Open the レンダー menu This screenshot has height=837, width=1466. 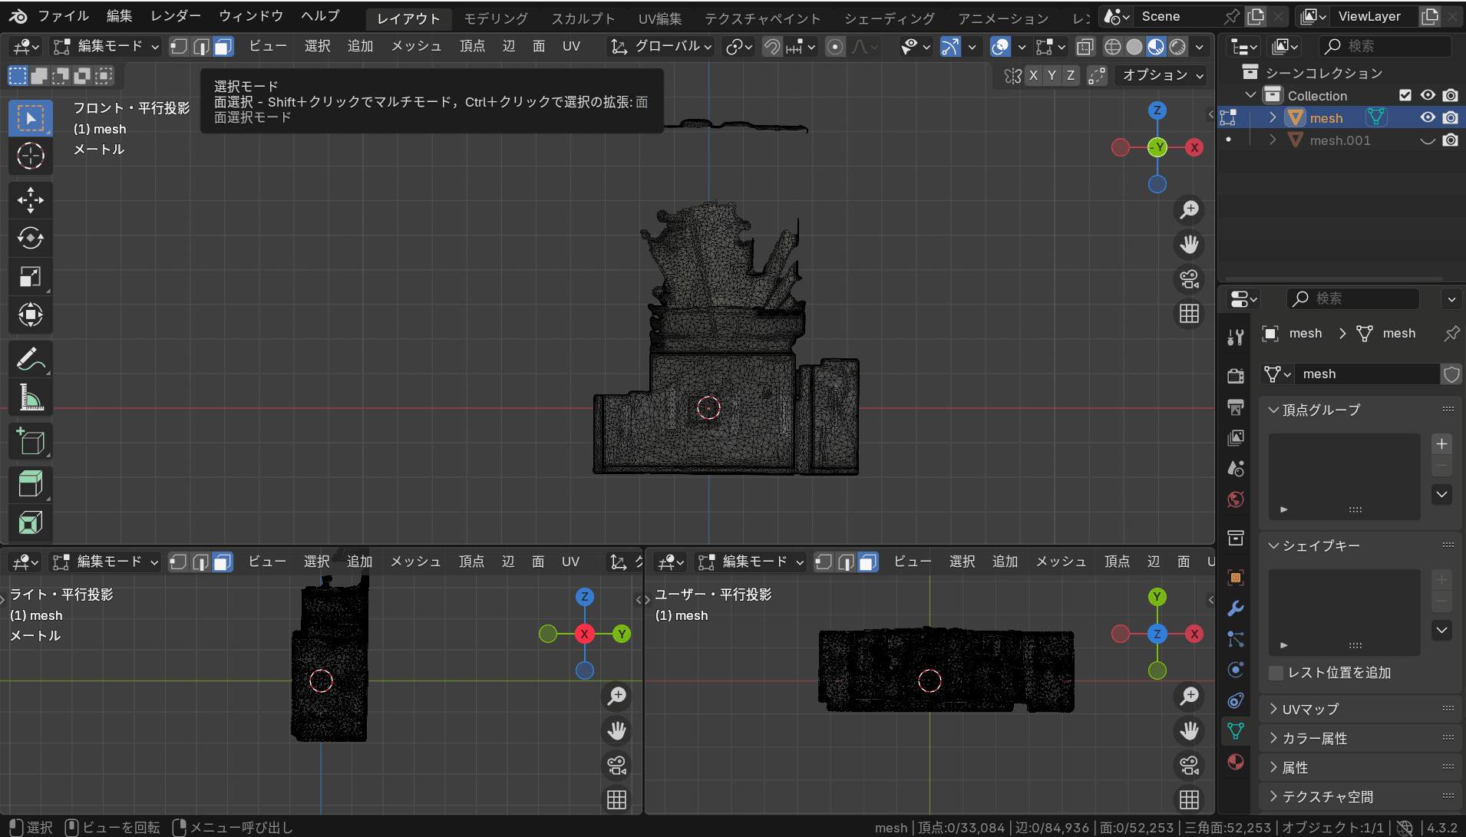point(176,16)
